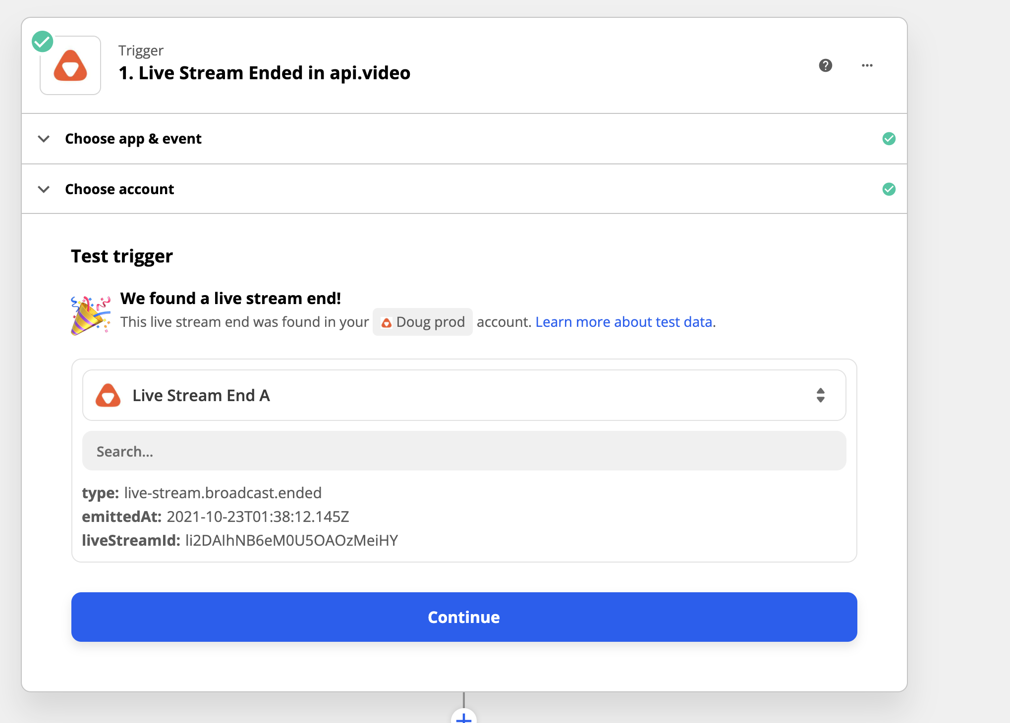
Task: Click the Search field under Live Stream End A
Action: (x=463, y=451)
